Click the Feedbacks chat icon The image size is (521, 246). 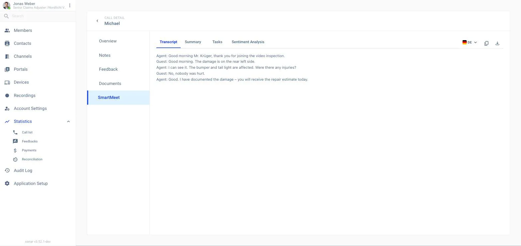point(15,141)
